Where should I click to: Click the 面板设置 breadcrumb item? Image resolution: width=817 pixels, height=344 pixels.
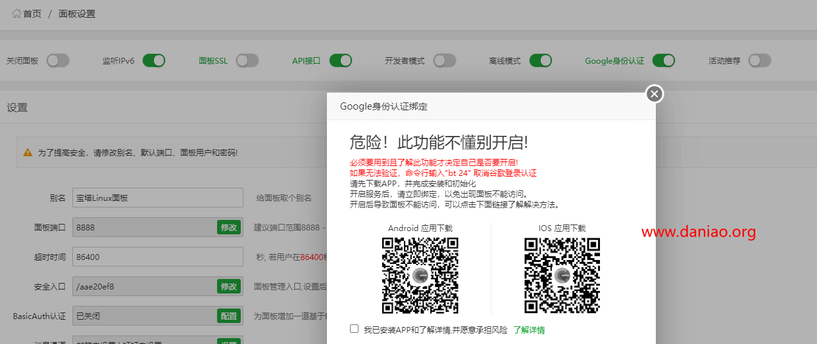pos(77,14)
